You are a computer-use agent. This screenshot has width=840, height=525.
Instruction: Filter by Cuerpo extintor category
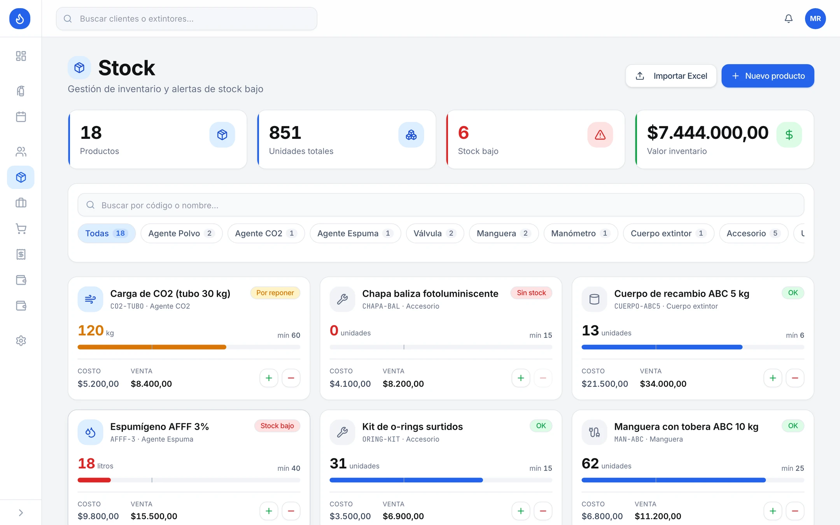[x=668, y=233]
